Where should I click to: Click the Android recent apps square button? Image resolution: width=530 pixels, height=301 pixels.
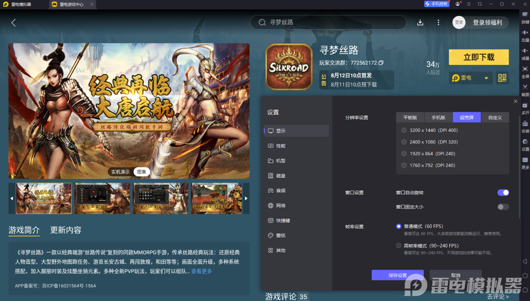click(525, 290)
